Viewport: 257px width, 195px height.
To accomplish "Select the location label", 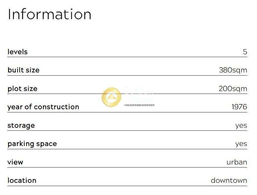I will pyautogui.click(x=22, y=181).
